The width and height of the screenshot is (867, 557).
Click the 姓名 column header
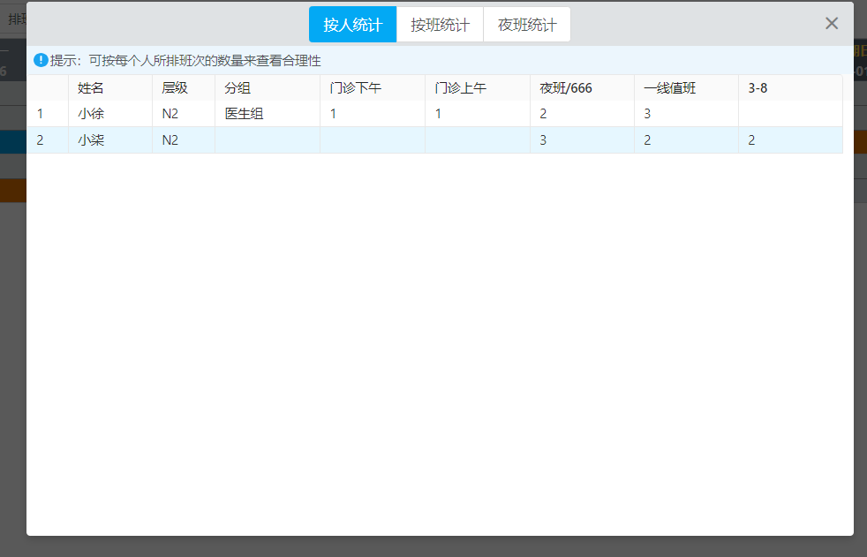pos(110,88)
